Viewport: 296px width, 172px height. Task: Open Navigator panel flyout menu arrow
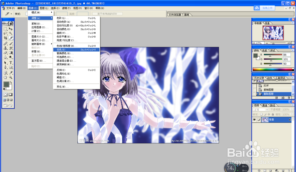293,23
